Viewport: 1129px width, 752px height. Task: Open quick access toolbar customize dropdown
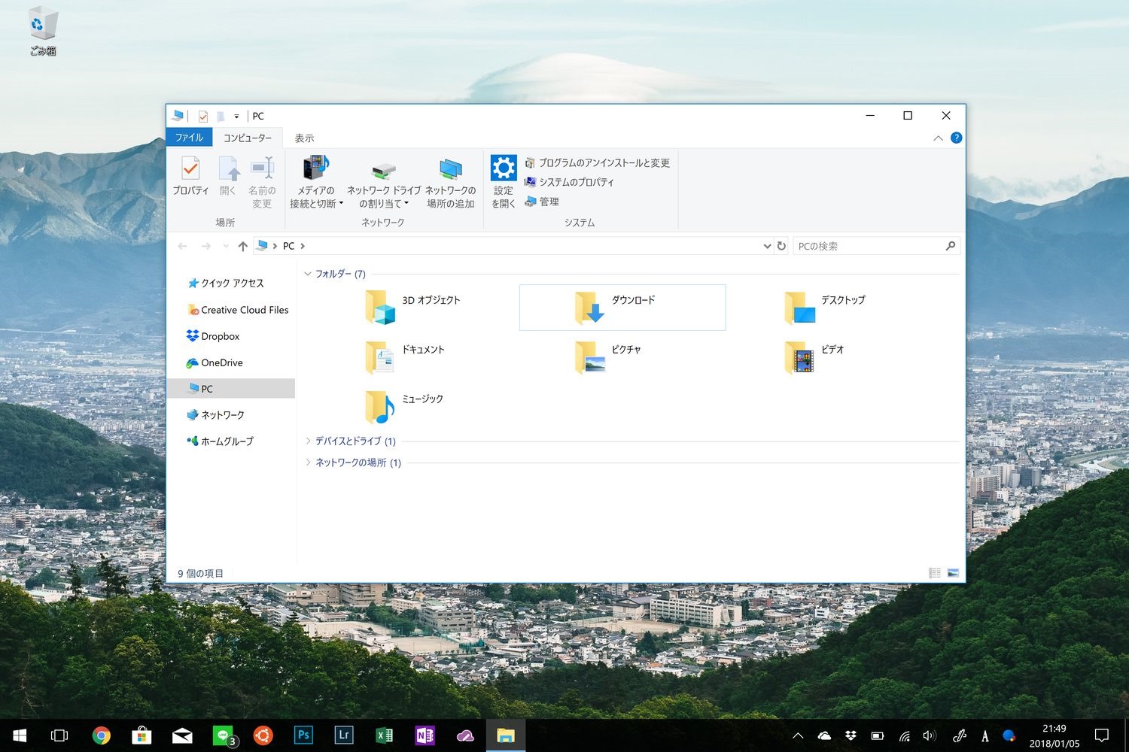click(236, 116)
